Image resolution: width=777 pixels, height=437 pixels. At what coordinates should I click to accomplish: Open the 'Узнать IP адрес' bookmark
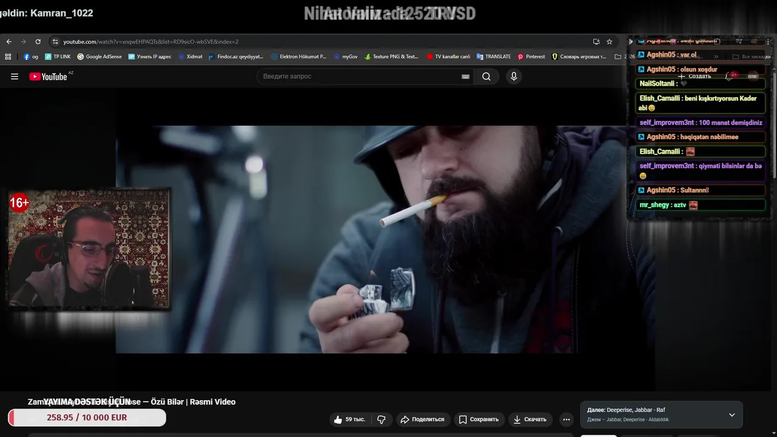pos(150,56)
